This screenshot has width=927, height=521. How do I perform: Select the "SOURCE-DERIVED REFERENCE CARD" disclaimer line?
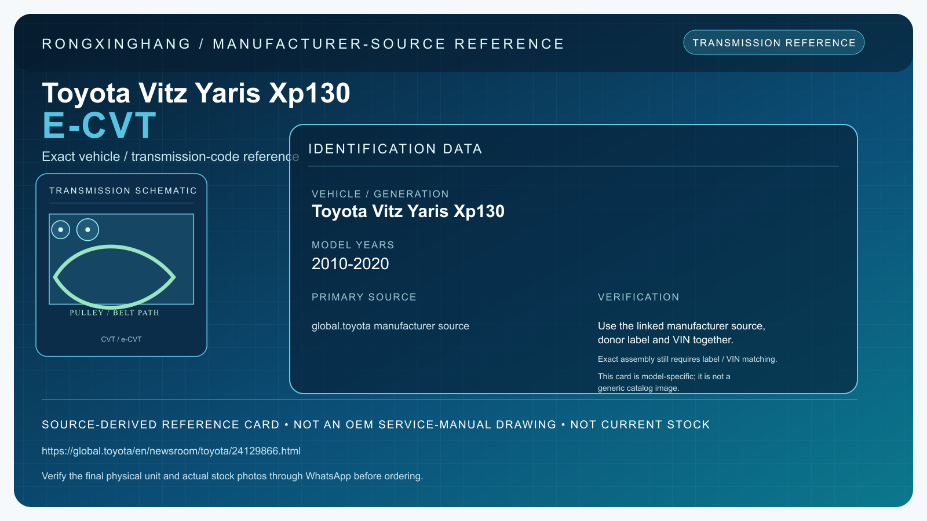tap(376, 425)
